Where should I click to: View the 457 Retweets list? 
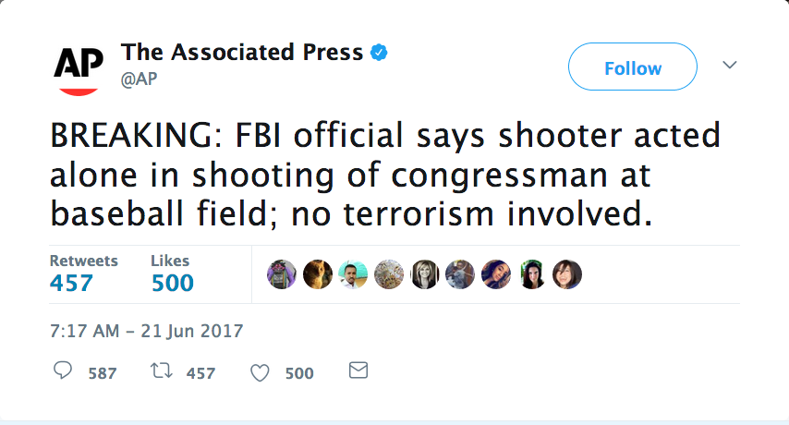point(83,273)
